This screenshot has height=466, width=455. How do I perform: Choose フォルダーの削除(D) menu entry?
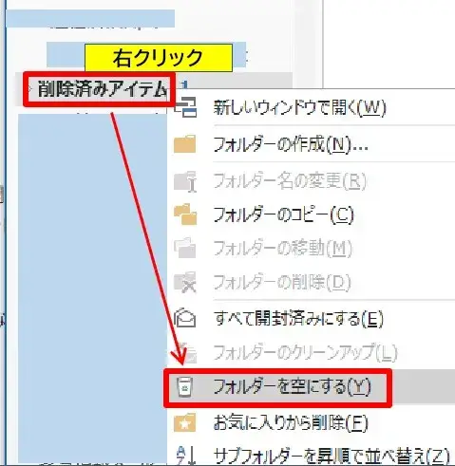[282, 282]
